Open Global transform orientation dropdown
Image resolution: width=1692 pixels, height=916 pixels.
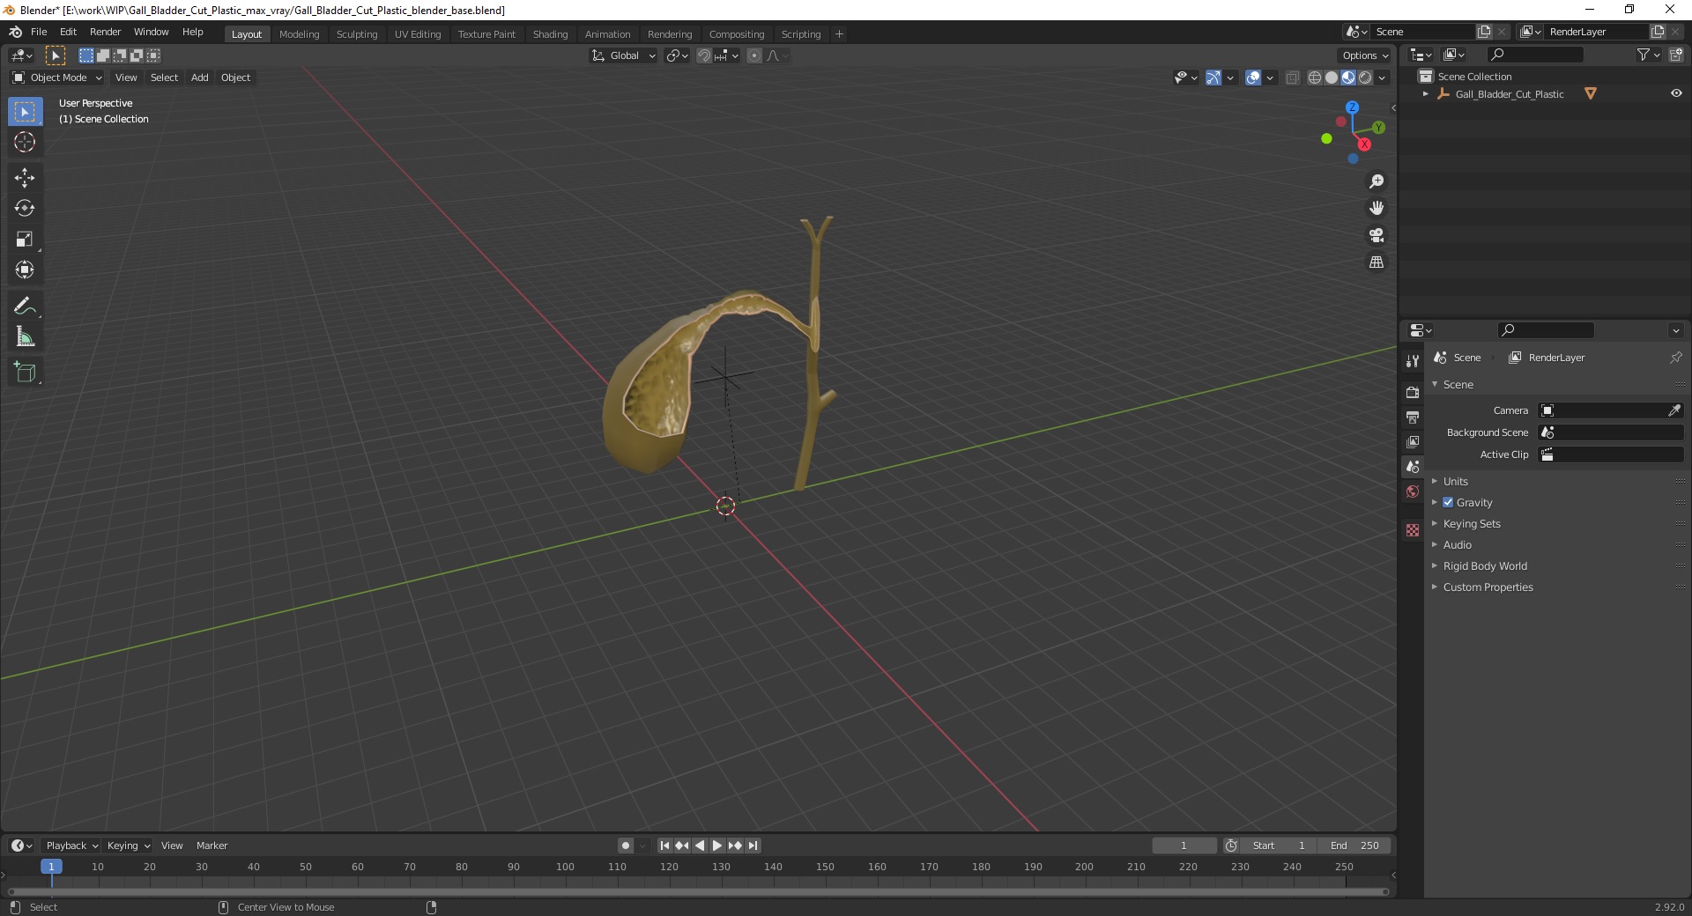(623, 55)
